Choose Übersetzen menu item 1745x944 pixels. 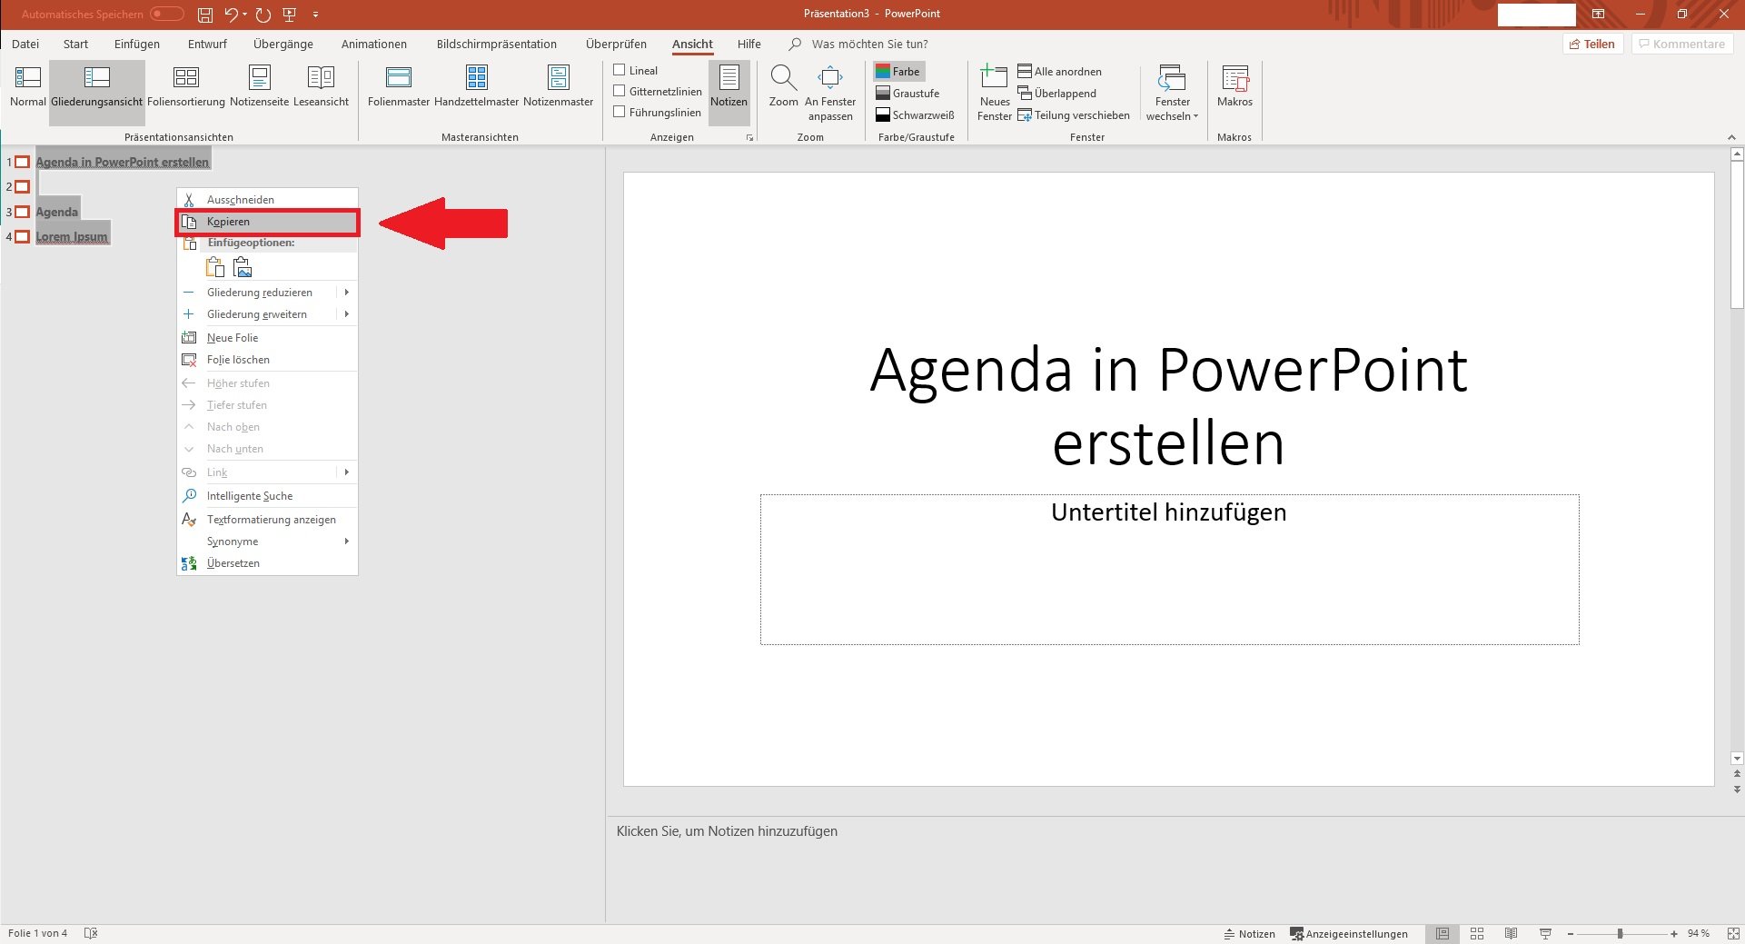[267, 563]
